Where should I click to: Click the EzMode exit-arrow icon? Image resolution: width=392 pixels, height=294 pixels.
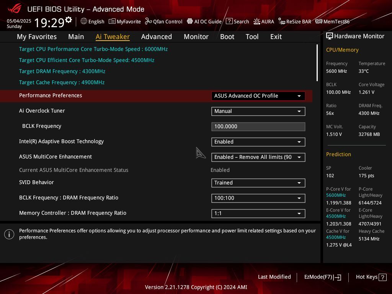point(337,277)
